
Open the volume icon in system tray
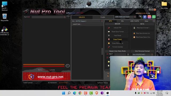pos(154,93)
